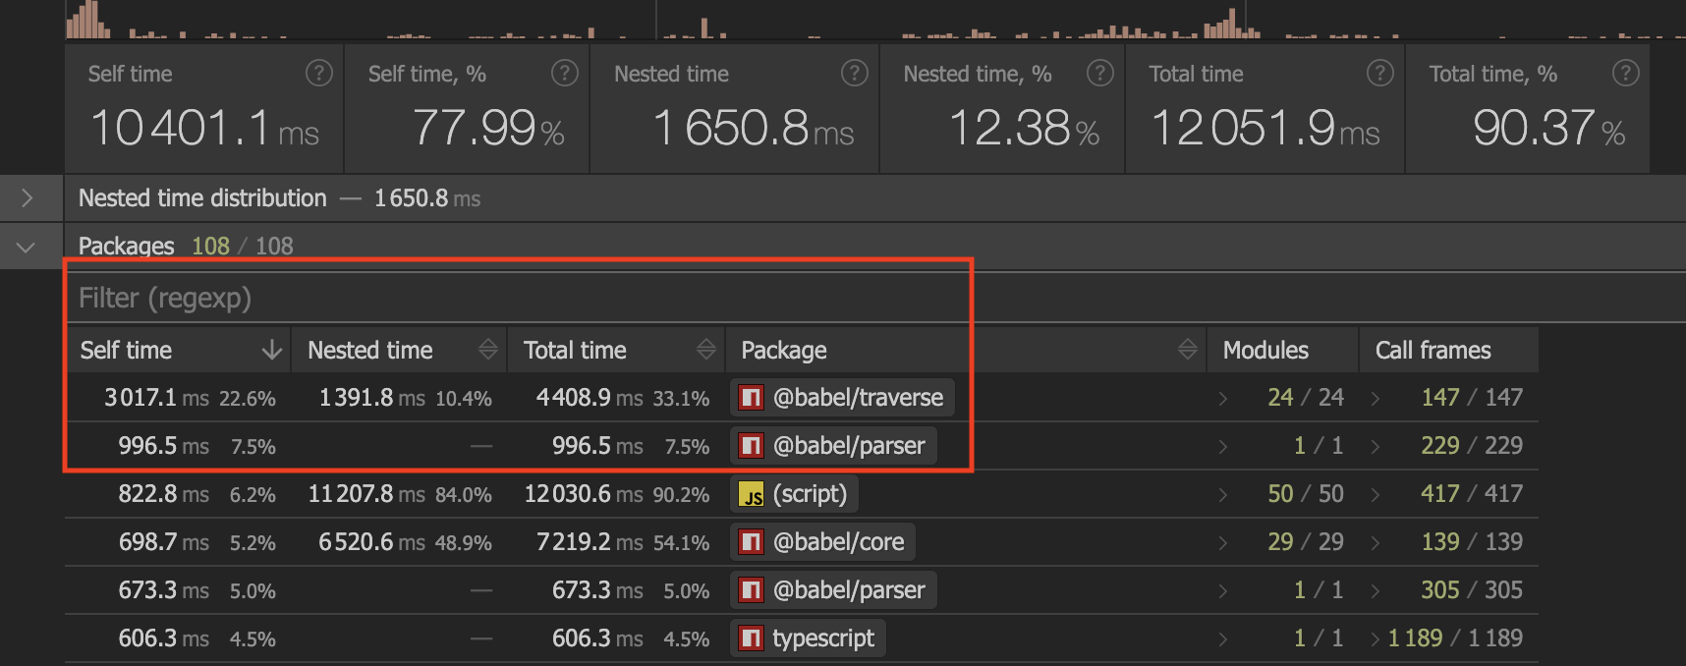Open the help icon on Self time card
The image size is (1686, 666).
319,73
